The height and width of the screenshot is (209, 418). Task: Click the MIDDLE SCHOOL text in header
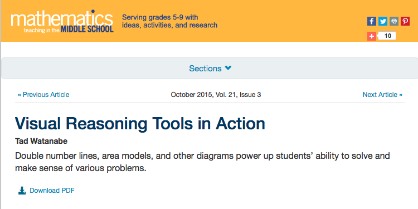pos(87,29)
